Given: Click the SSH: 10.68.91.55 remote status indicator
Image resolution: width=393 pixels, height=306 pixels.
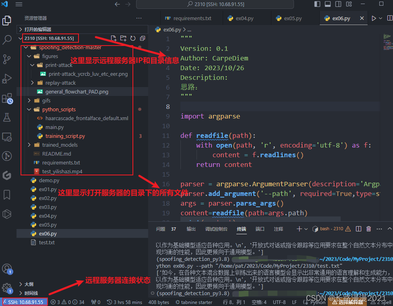Looking at the screenshot, I should click(25, 302).
